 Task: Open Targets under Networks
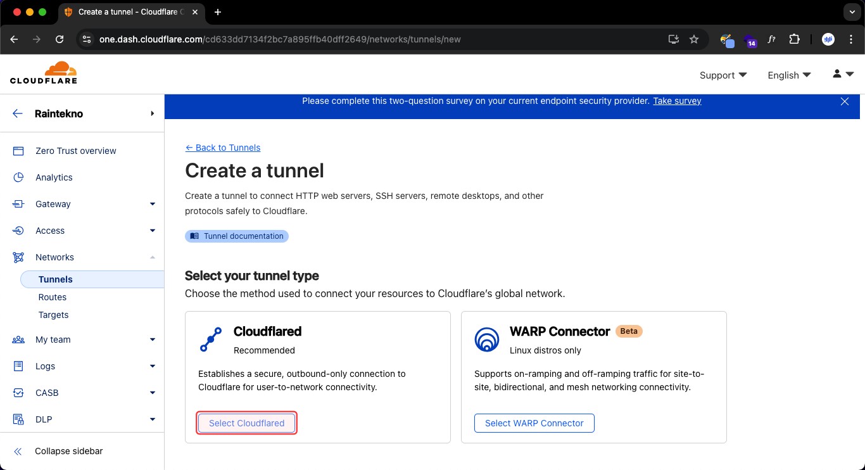53,315
